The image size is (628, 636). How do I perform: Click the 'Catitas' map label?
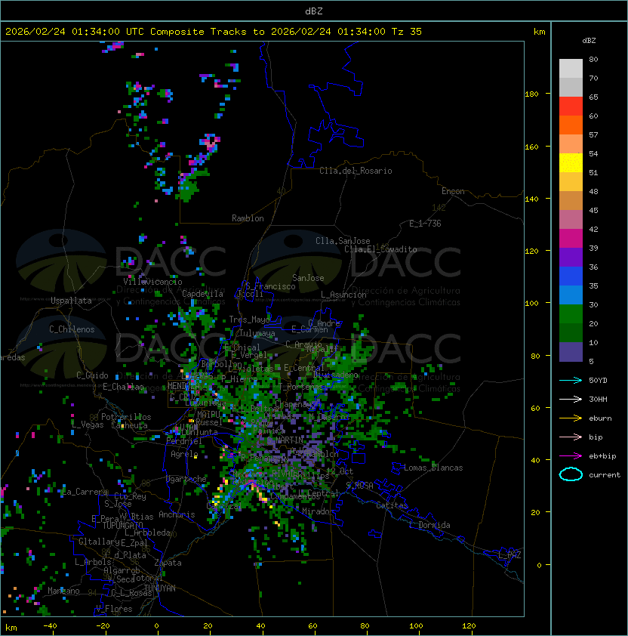tap(392, 505)
